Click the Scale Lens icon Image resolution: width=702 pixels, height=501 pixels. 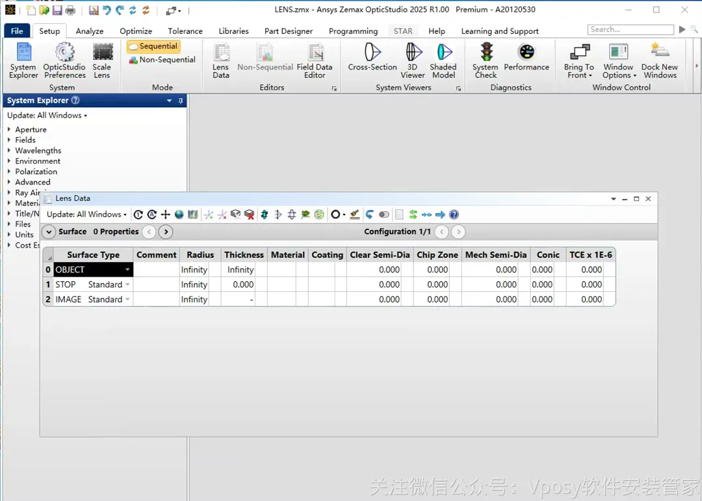(102, 61)
